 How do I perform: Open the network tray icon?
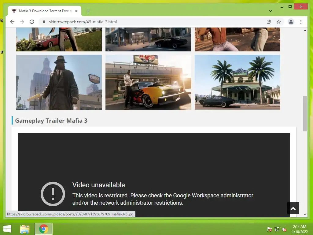click(277, 229)
